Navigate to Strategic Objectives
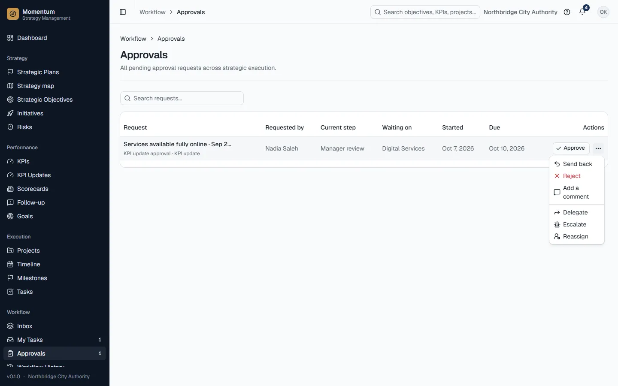The image size is (618, 386). point(55,100)
